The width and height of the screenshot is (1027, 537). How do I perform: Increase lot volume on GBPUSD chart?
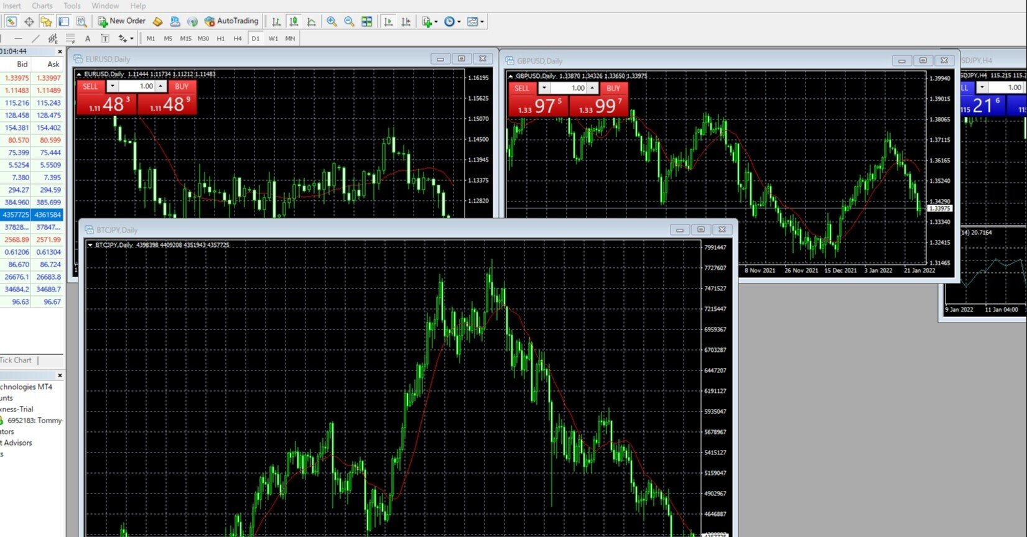pos(592,88)
